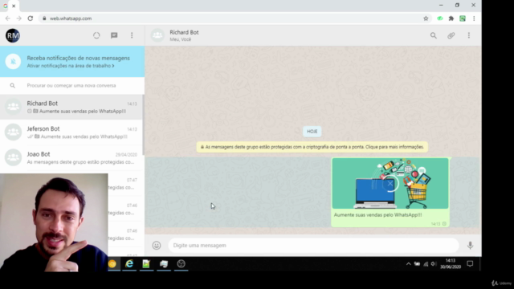The image size is (514, 289).
Task: Click 'Receba notificações de novas mensagens' text
Action: pyautogui.click(x=79, y=58)
